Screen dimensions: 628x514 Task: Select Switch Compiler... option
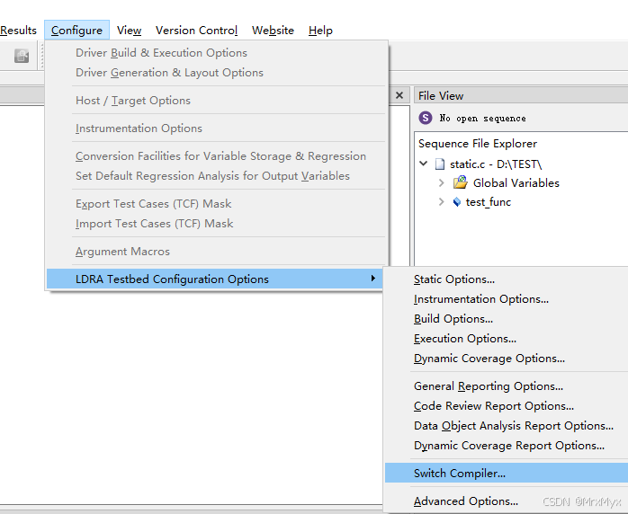(460, 473)
